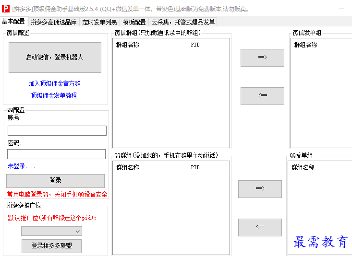Click 启动微信，登录机器人 button
Image resolution: width=352 pixels, height=257 pixels.
[x=55, y=58]
